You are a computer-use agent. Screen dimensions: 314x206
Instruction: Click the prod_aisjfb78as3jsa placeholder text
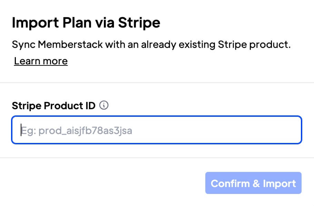[x=85, y=131]
